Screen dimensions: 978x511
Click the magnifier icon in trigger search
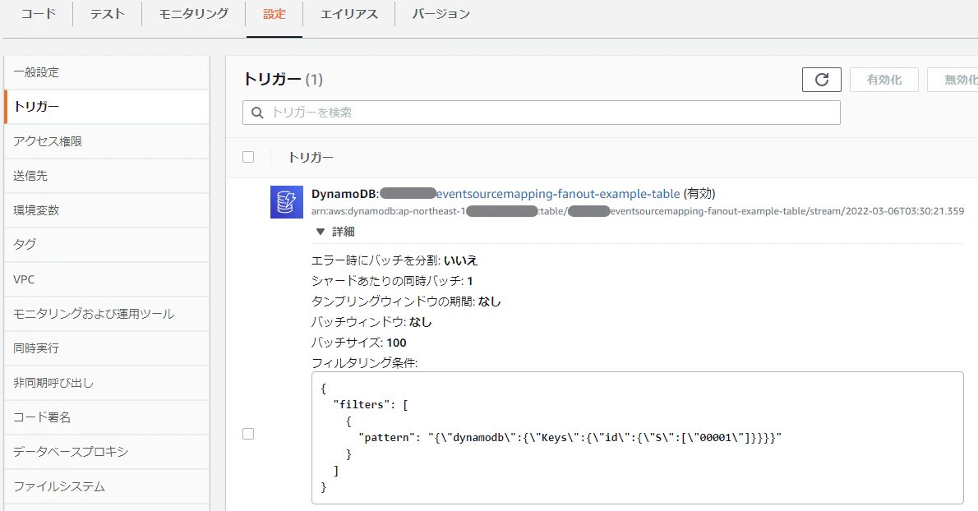(x=257, y=113)
